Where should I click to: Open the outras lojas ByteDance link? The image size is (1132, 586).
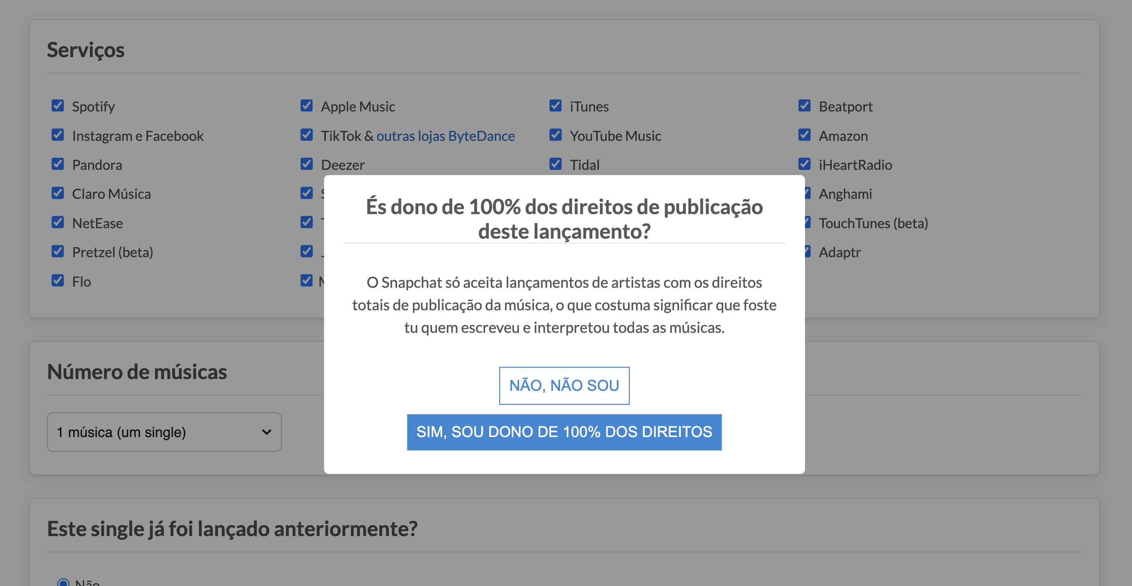pos(446,136)
